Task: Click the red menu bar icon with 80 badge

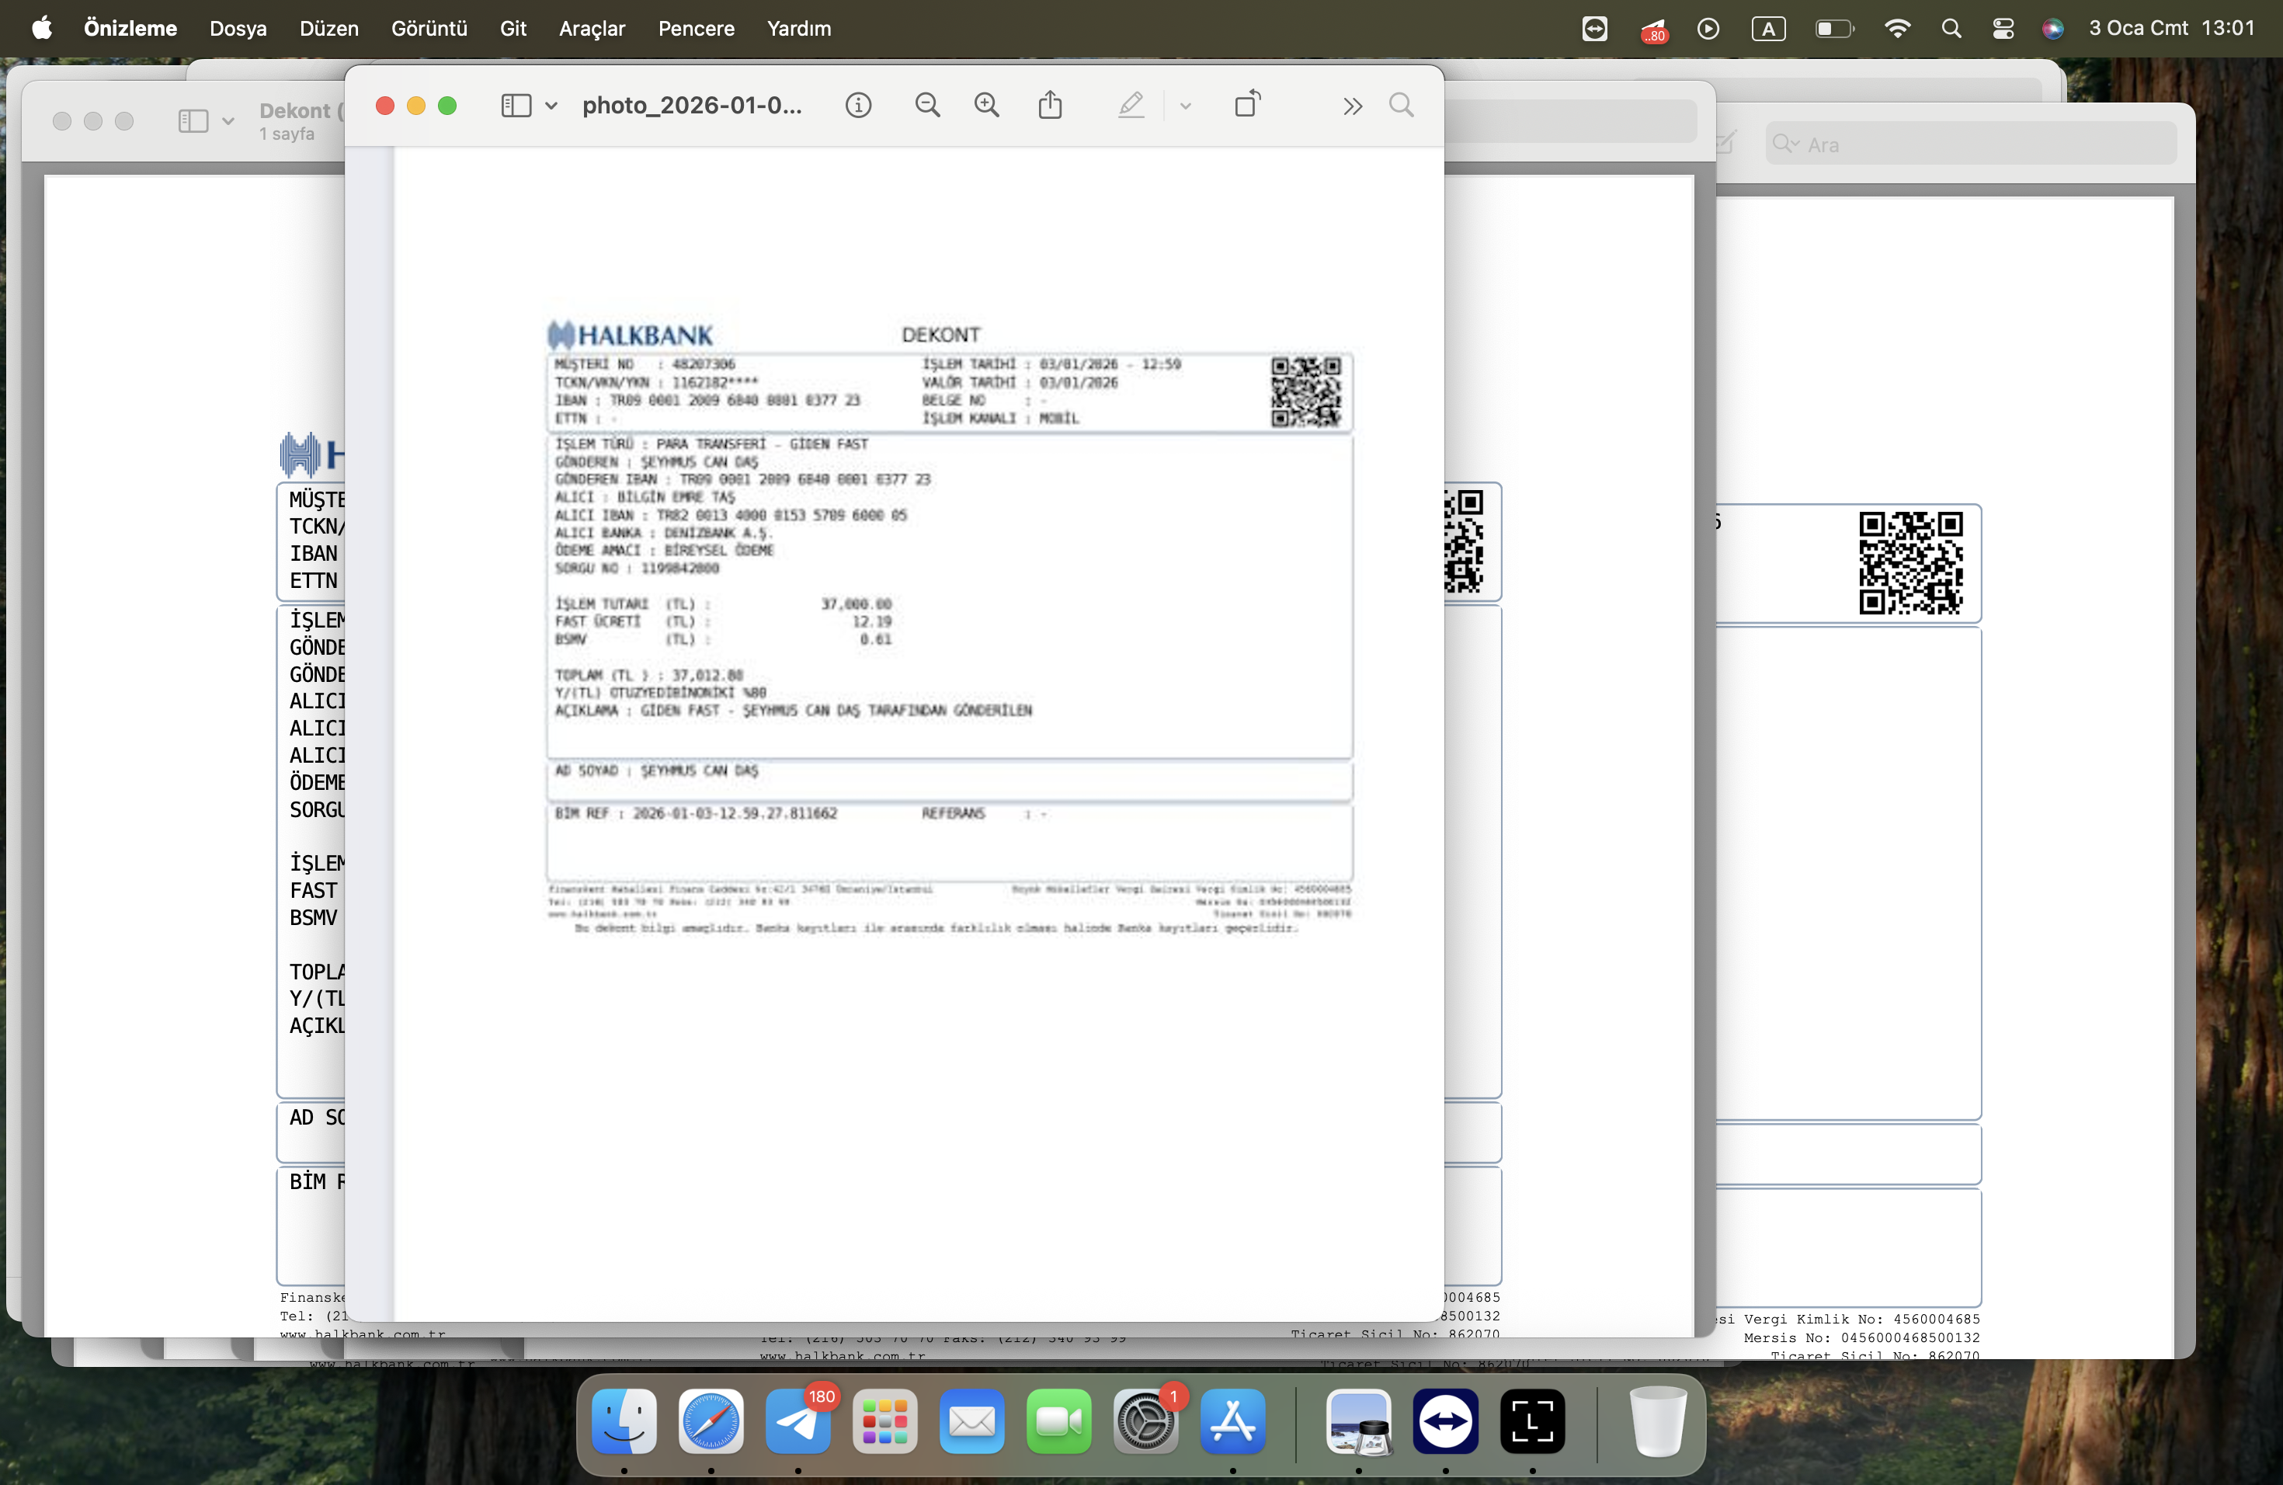Action: point(1654,31)
